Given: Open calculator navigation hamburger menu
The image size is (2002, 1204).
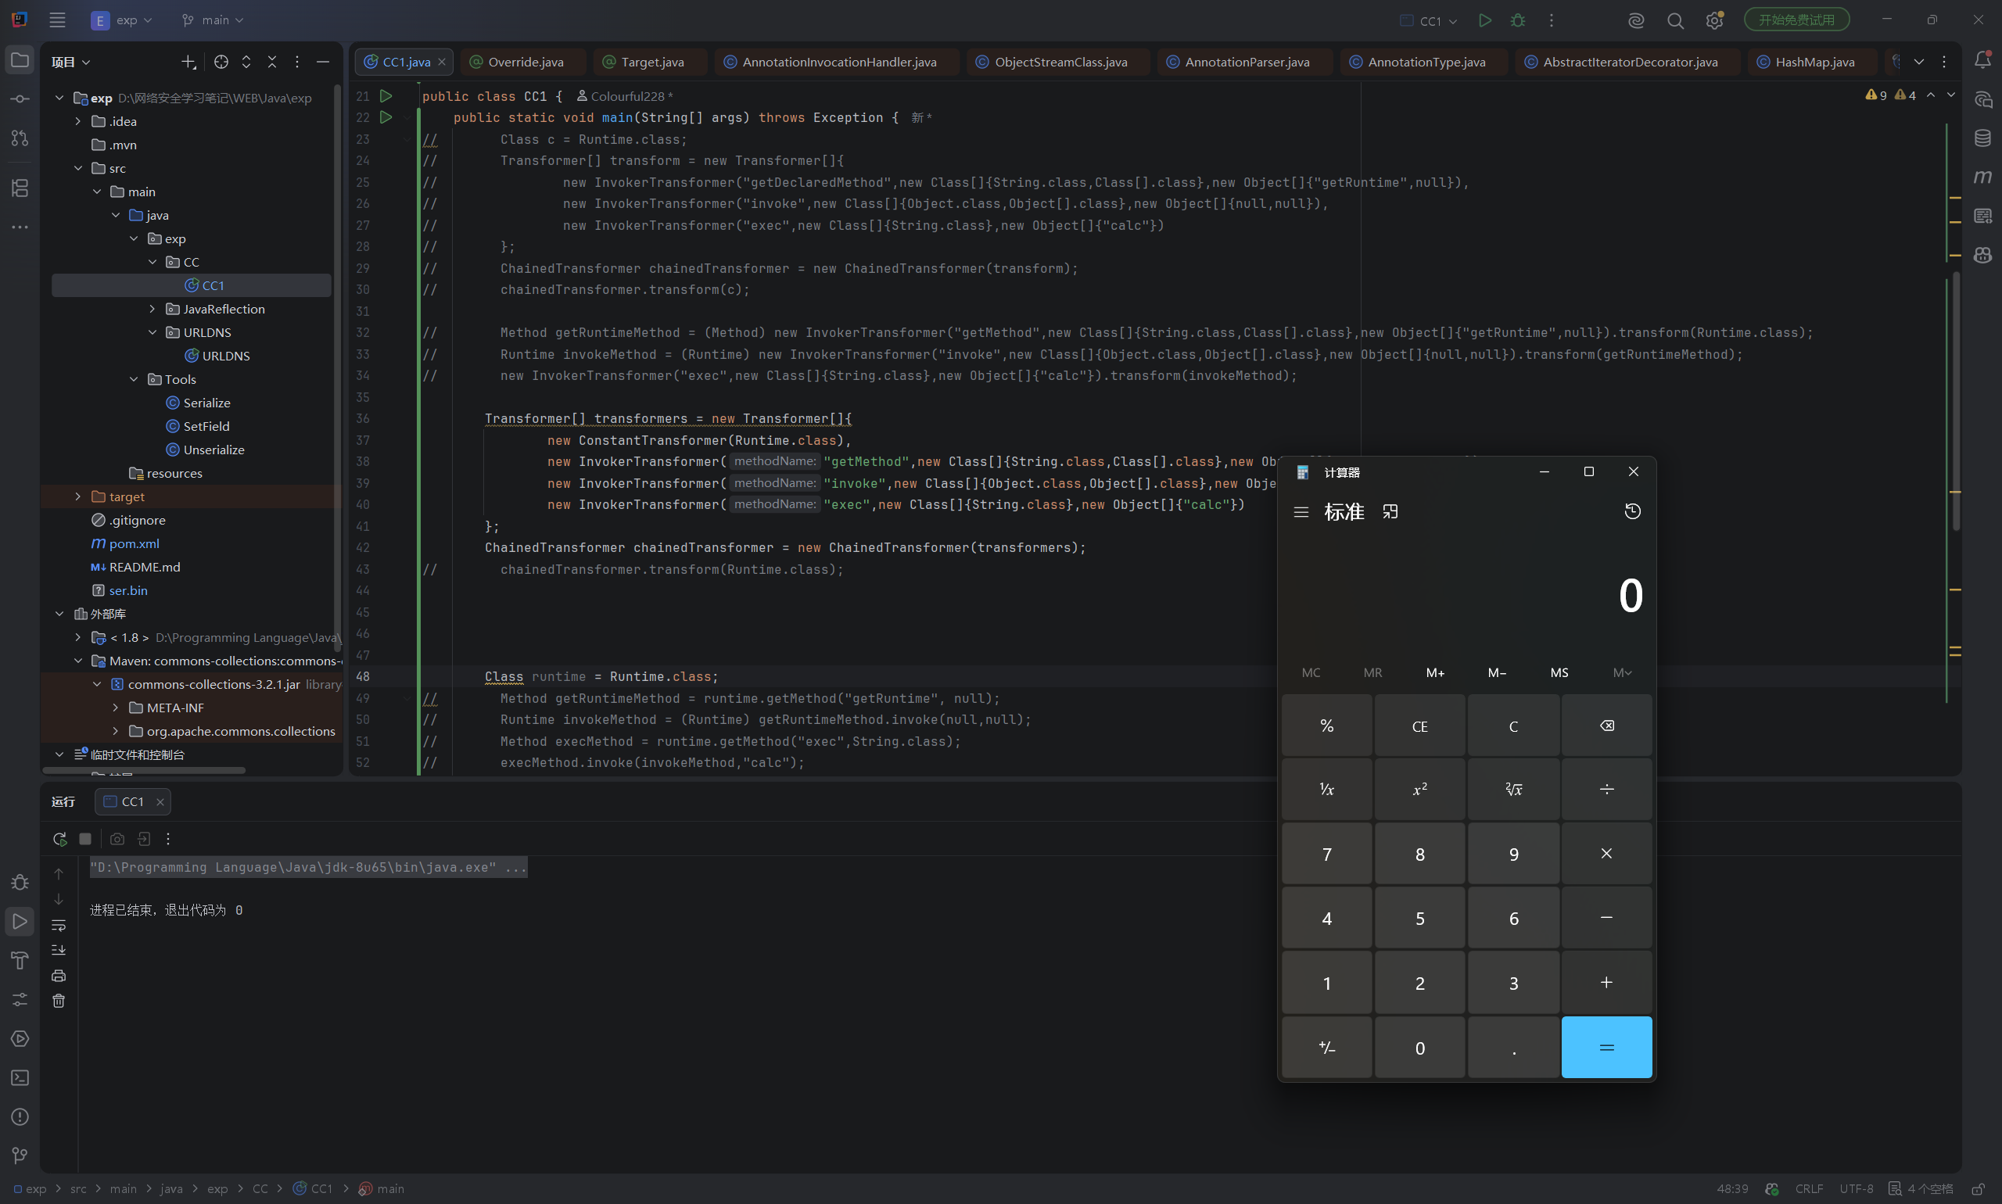Looking at the screenshot, I should click(1301, 512).
